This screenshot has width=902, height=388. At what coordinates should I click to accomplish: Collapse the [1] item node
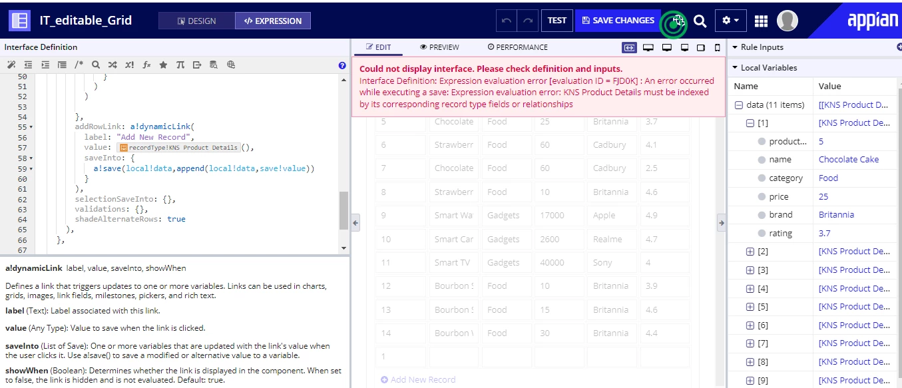point(750,123)
